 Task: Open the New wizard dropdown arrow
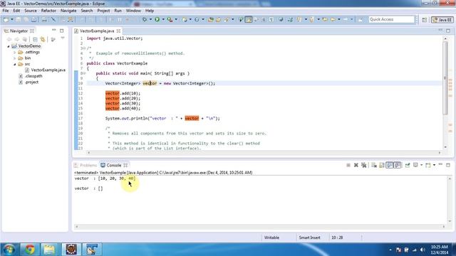click(11, 19)
